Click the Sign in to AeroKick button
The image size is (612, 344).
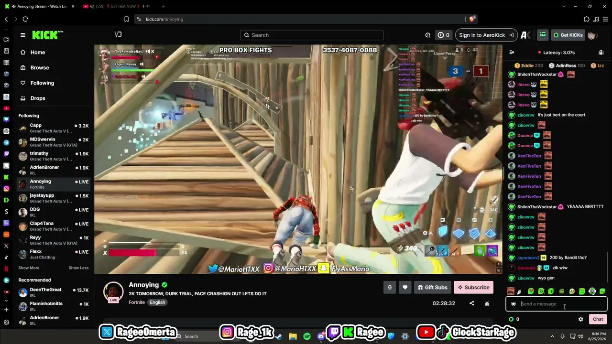(486, 35)
